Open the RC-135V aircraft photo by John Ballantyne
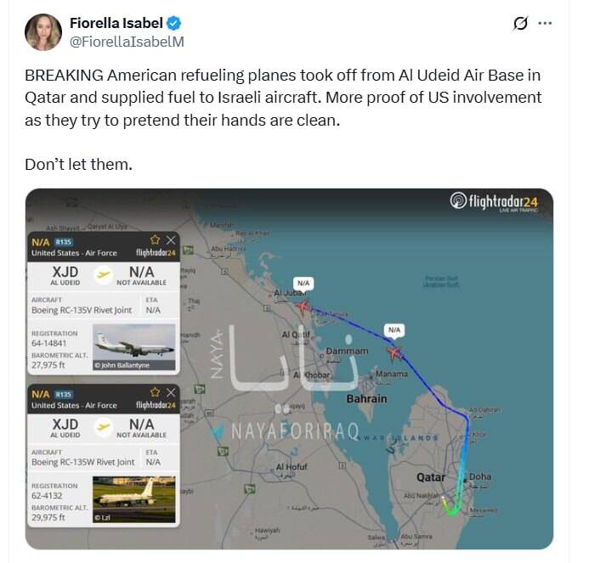The image size is (589, 563). (133, 347)
